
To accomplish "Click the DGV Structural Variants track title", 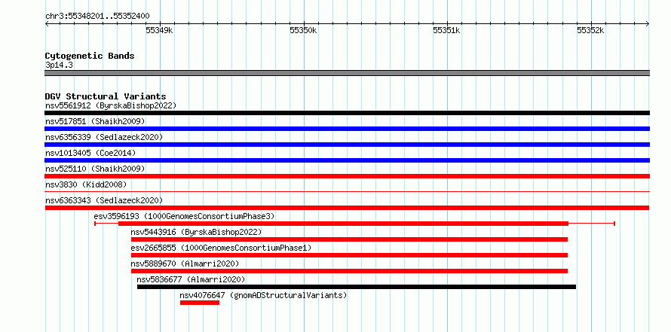I will (x=106, y=96).
